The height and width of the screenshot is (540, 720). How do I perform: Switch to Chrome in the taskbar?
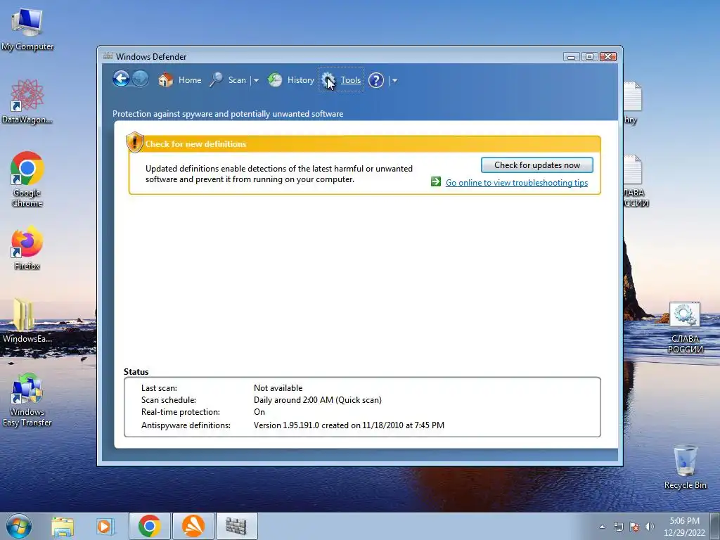149,526
